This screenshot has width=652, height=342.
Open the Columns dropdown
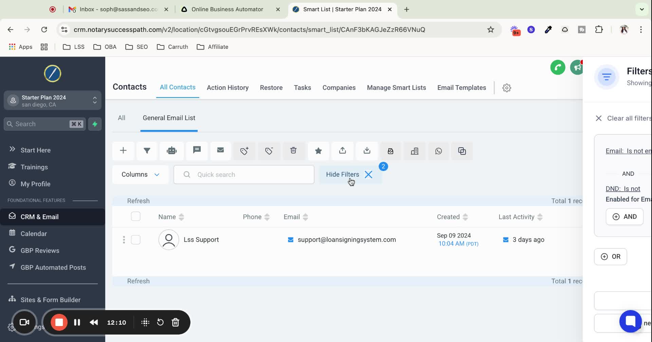pos(140,174)
